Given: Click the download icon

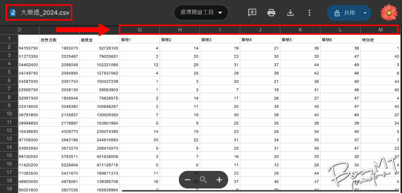Looking at the screenshot, I should point(290,13).
